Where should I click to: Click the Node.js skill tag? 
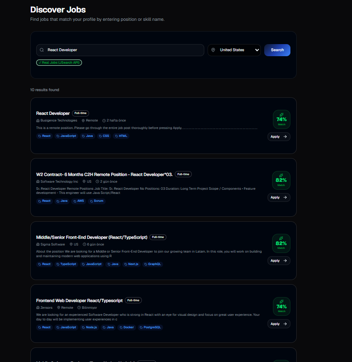89,327
